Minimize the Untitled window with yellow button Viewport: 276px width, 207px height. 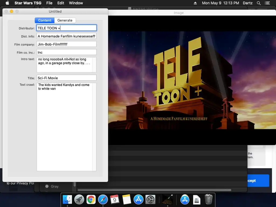[x=12, y=11]
